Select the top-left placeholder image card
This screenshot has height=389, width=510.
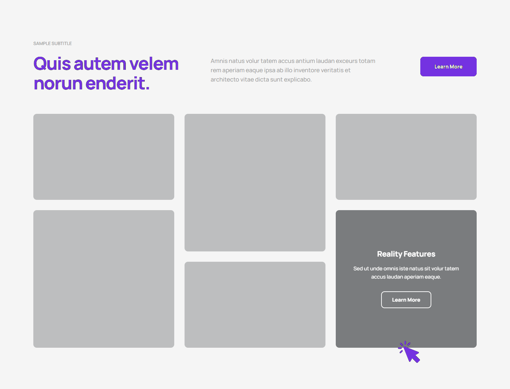104,157
